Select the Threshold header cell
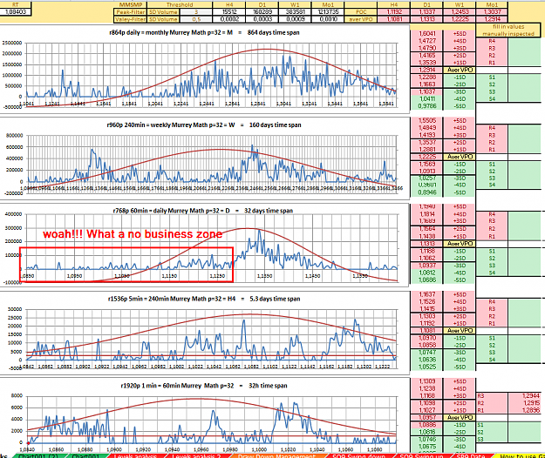The image size is (545, 458). (x=180, y=4)
